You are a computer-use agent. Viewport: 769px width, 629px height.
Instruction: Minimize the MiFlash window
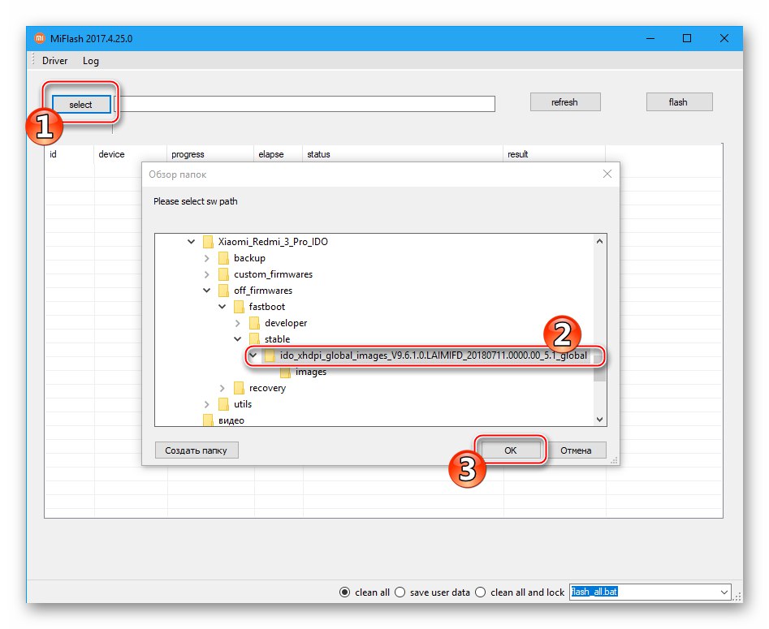[650, 38]
